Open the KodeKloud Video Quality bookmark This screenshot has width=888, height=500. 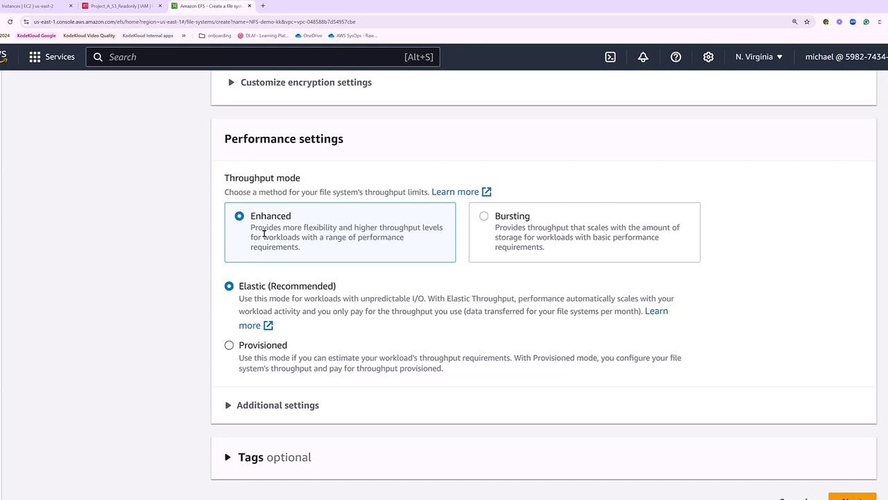coord(89,35)
